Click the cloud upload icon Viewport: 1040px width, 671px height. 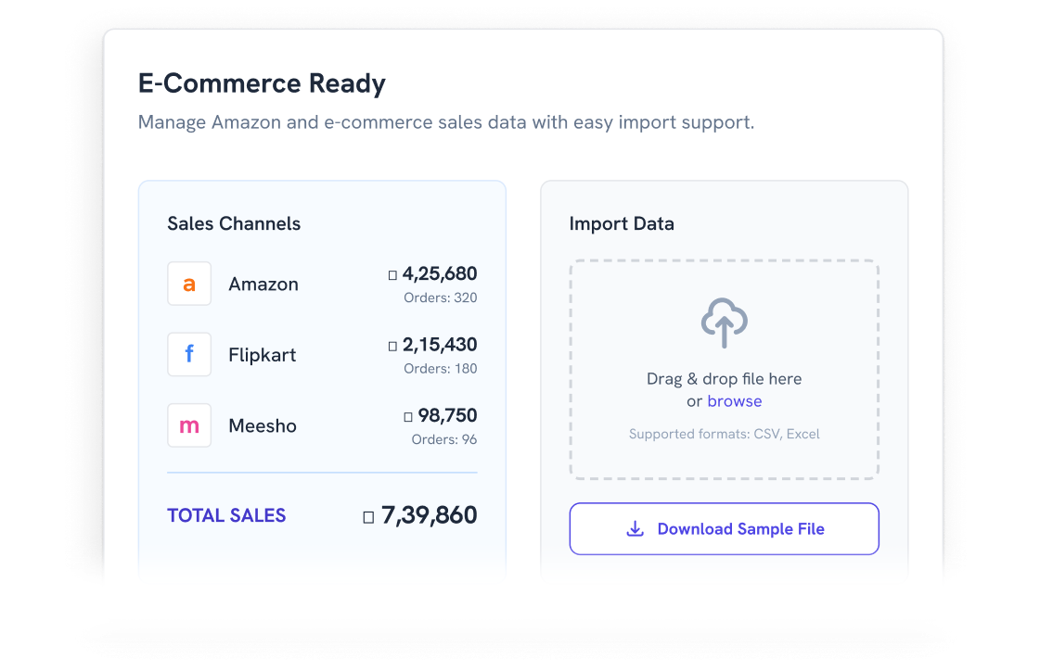[725, 323]
